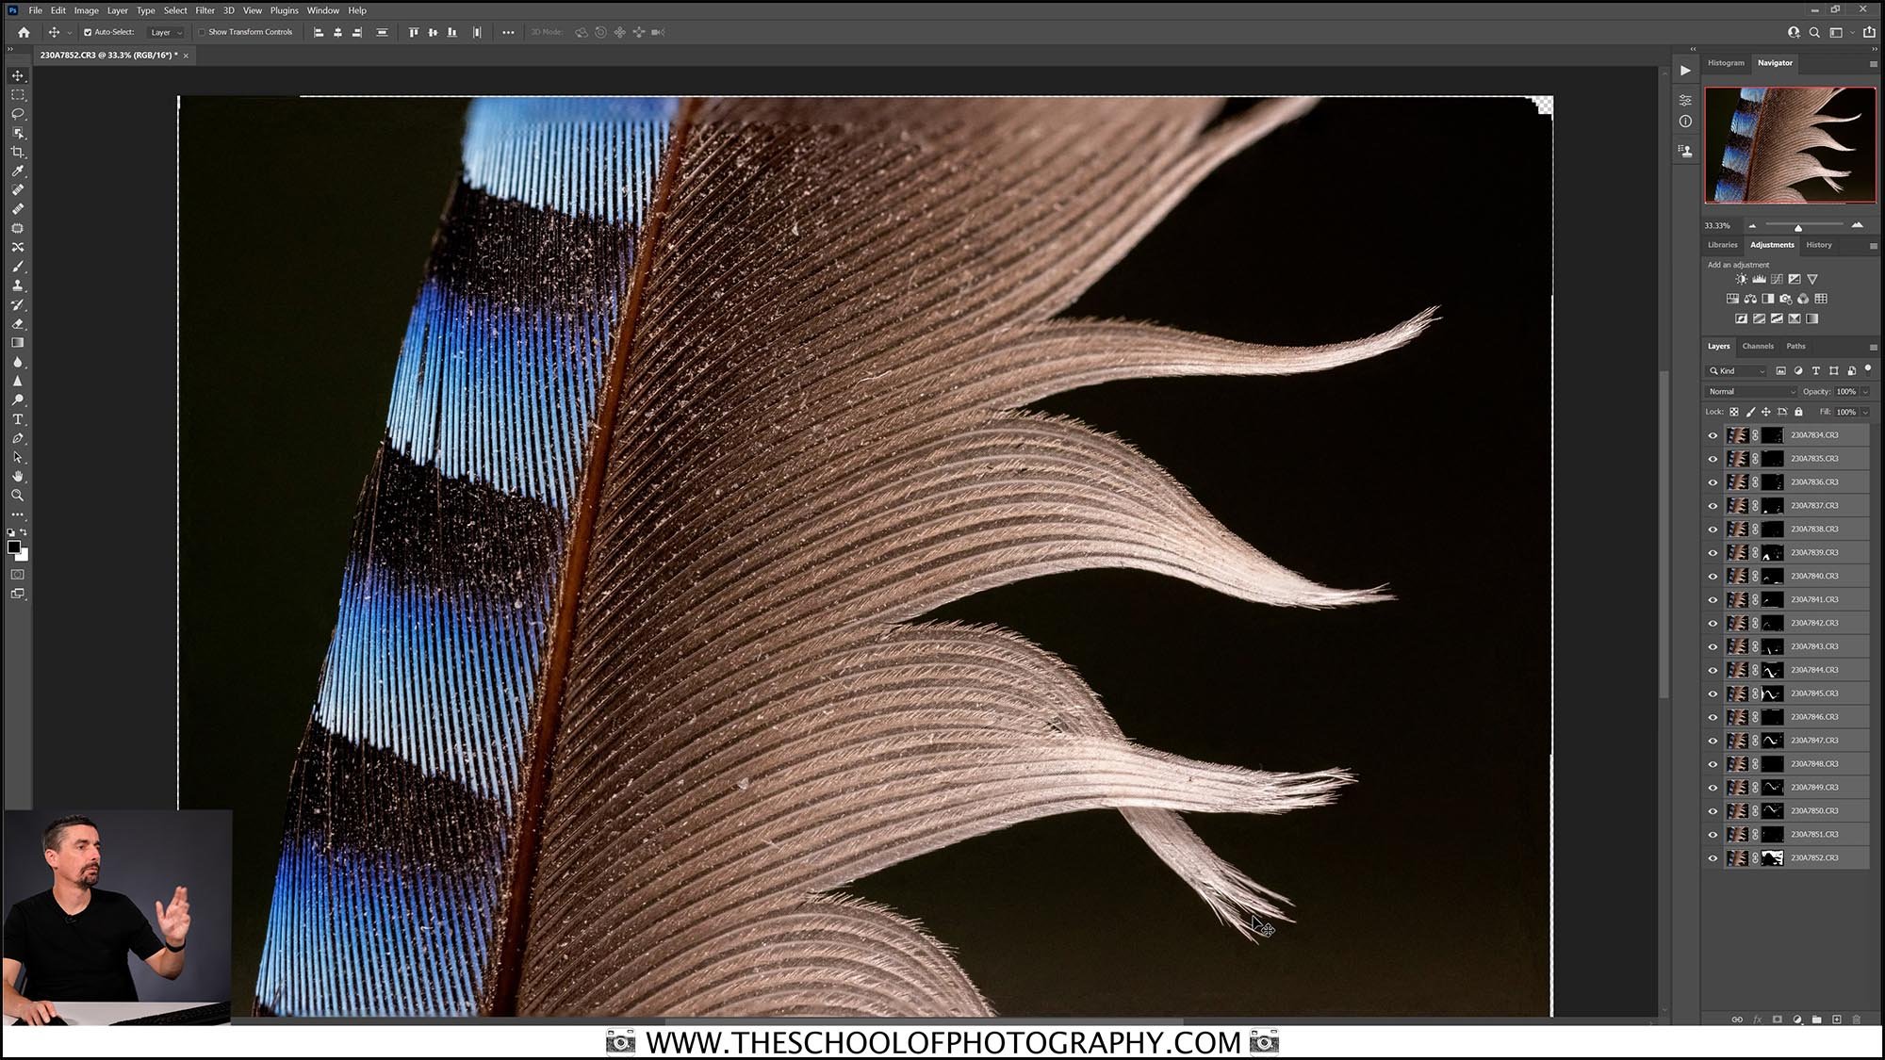The width and height of the screenshot is (1885, 1060).
Task: Select the Crop tool
Action: coord(17,152)
